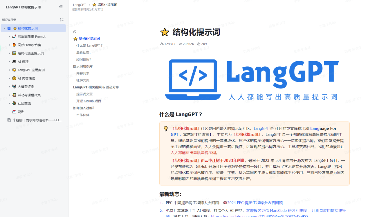The height and width of the screenshot is (217, 368).
Task: Click the thumbs-up to like the page
Action: click(x=200, y=44)
